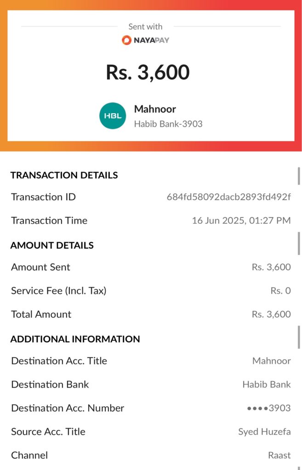Select the Transaction ID value 684fd58092dacb2893fd492f
This screenshot has width=302, height=470.
click(x=228, y=197)
